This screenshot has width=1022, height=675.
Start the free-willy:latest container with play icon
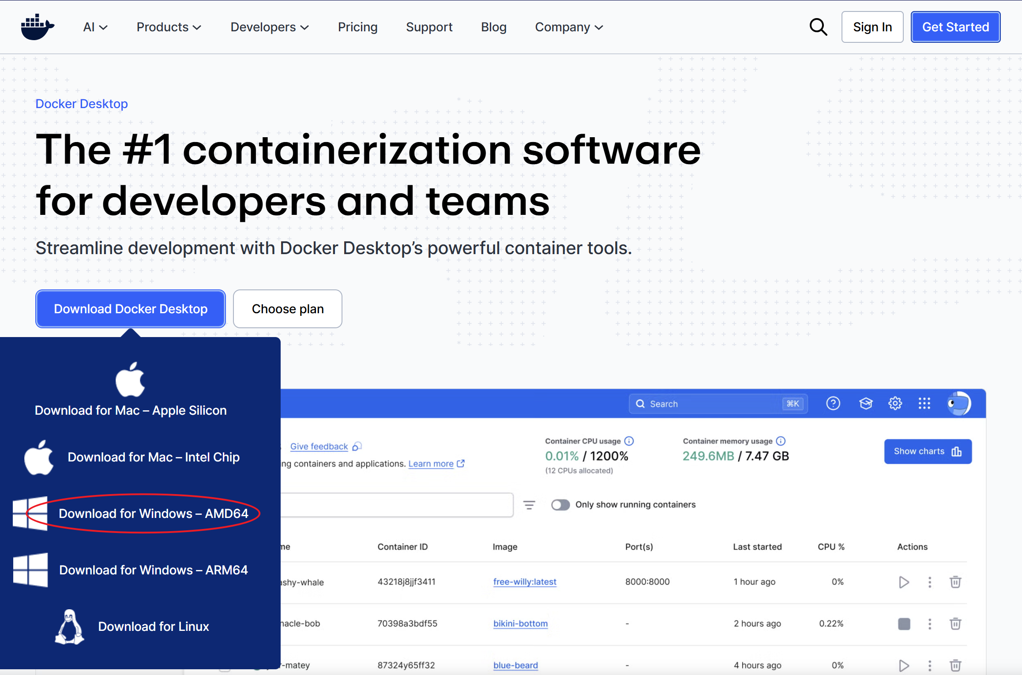point(904,582)
